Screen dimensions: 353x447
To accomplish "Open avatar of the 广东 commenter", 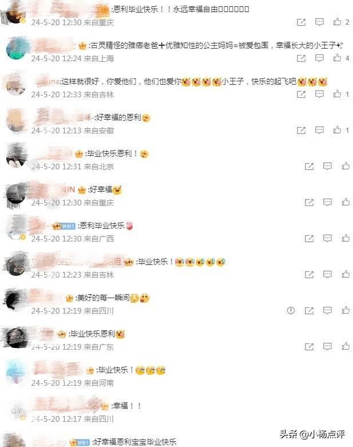I will [17, 338].
